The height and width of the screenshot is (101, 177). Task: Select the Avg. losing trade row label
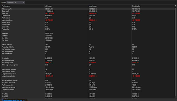coord(7,63)
